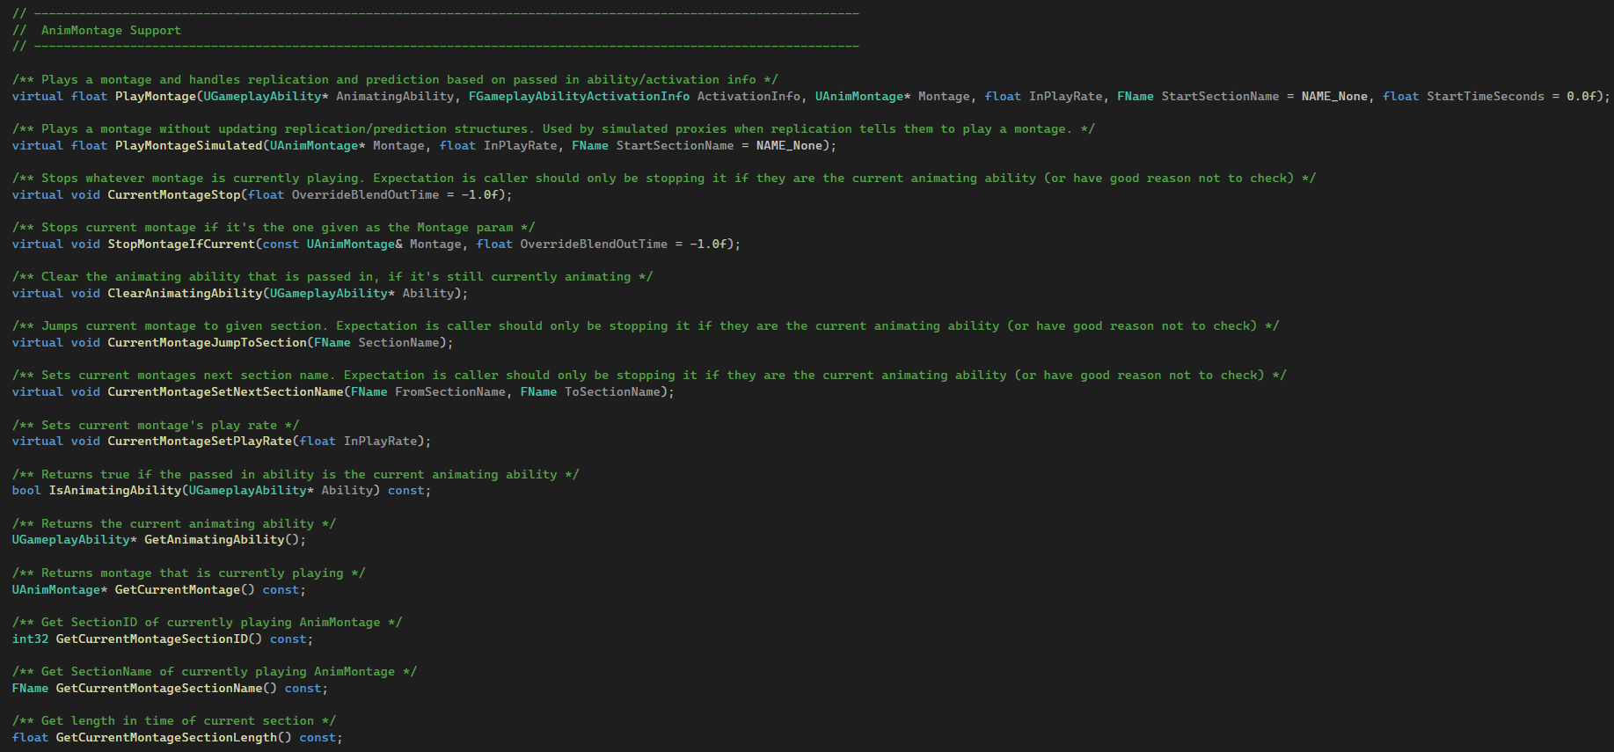The height and width of the screenshot is (752, 1614).
Task: Click the StopMontageIfCurrent function name
Action: click(x=181, y=244)
